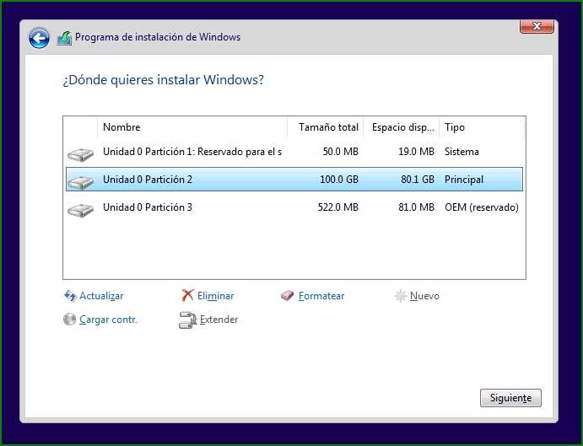Click the OEM (reservado) type cell
Screen dimensions: 583x446
[482, 207]
